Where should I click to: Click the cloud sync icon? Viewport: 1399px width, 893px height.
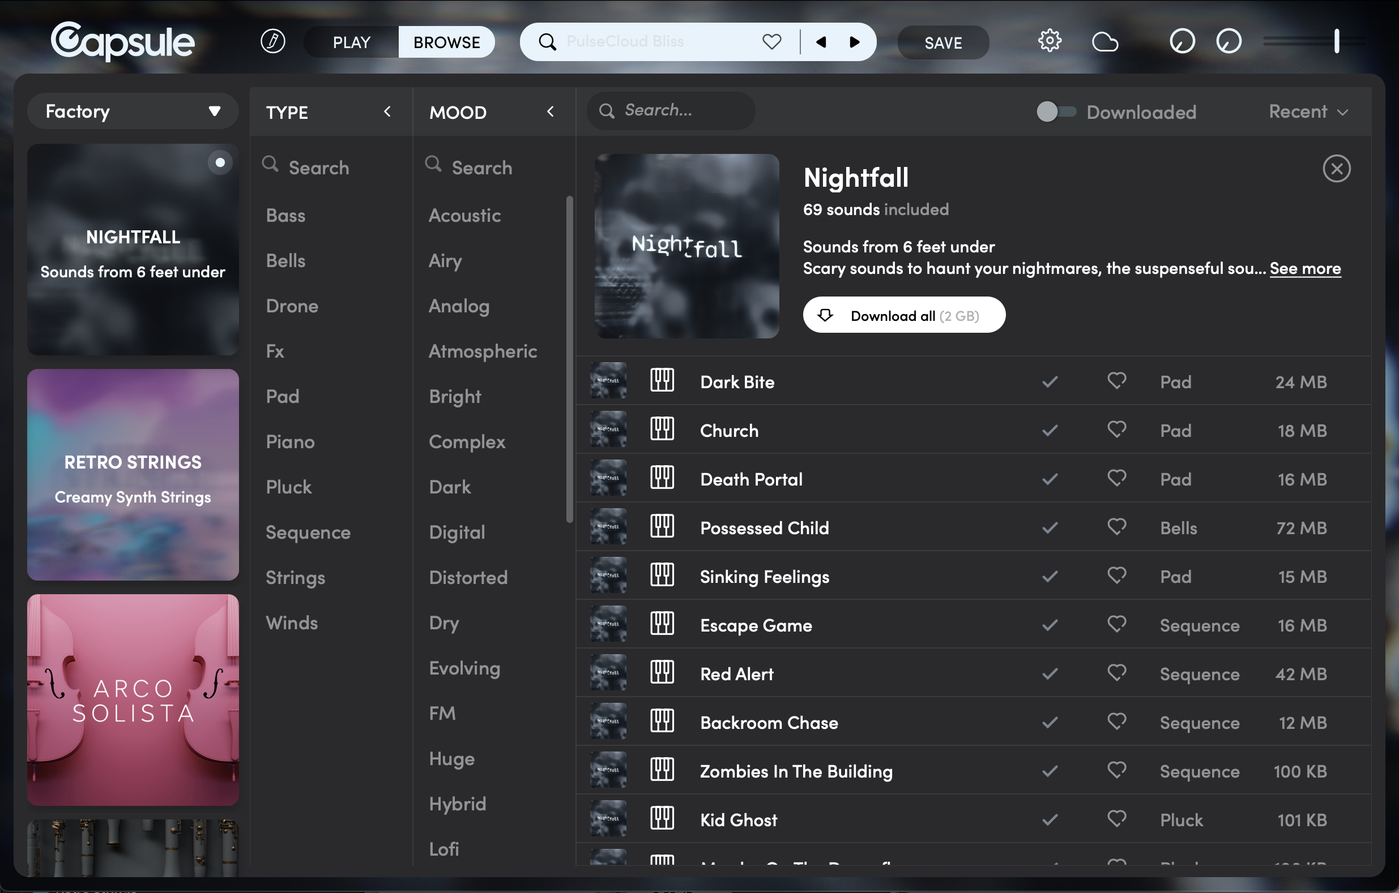[x=1104, y=42]
